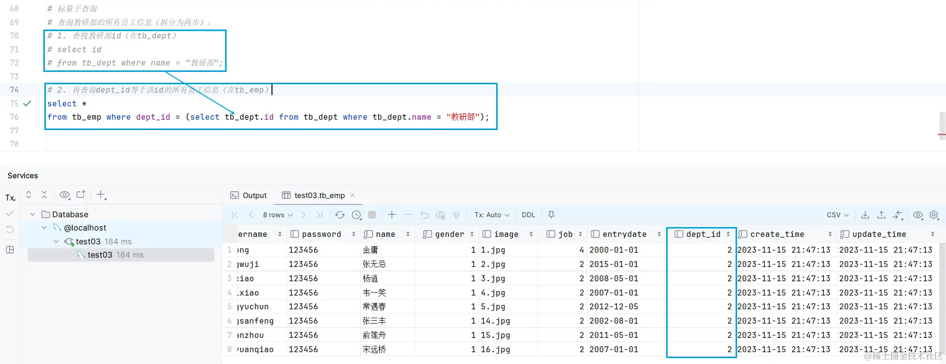Screen dimensions: 946x364
Task: Click the auto-refresh clock icon
Action: pyautogui.click(x=356, y=215)
